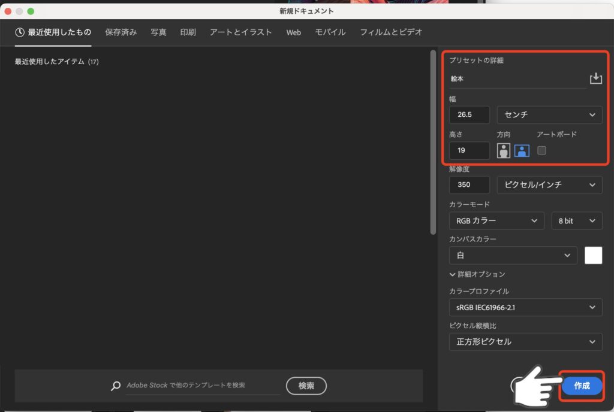Click the magnifier search icon
Screen dimensions: 614x412
click(116, 386)
